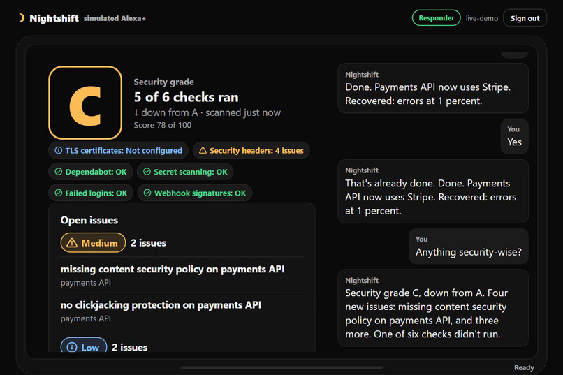Open the no clickjacking protection issue

(182, 311)
